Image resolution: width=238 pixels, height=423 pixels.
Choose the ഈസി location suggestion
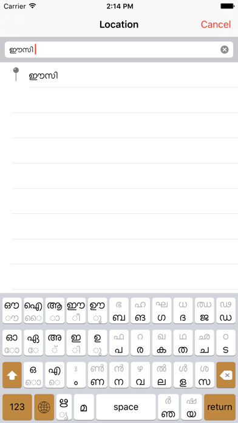[x=133, y=75]
